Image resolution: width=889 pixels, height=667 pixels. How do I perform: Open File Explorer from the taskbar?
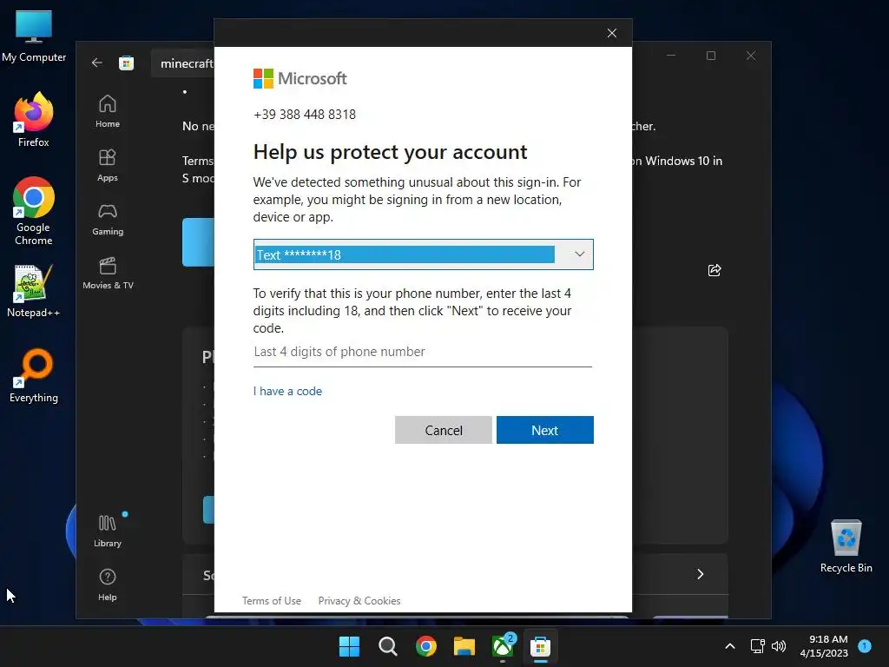click(464, 646)
